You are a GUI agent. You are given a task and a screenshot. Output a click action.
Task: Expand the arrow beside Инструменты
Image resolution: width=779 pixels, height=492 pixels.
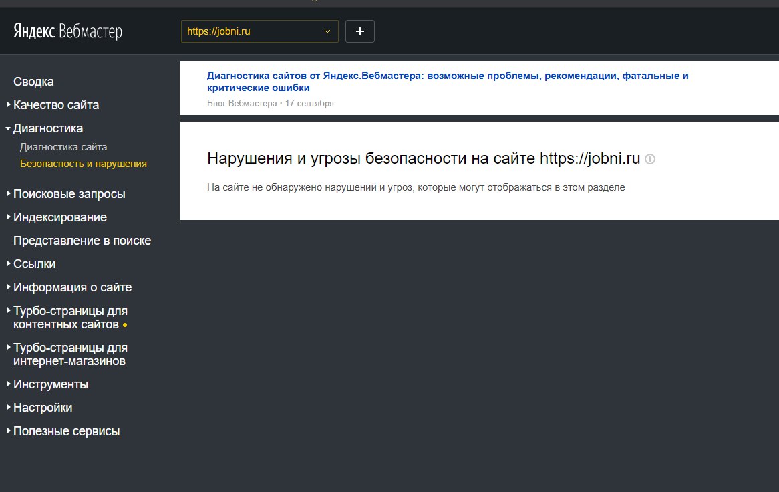[x=9, y=384]
